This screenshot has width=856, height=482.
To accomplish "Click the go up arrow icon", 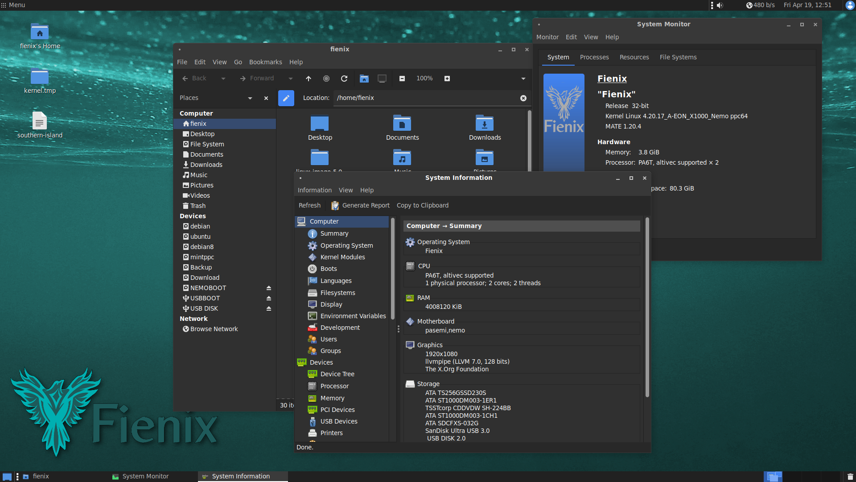I will tap(308, 79).
